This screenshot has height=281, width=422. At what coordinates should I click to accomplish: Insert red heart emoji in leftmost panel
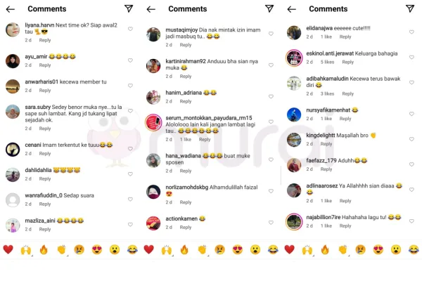coord(8,249)
